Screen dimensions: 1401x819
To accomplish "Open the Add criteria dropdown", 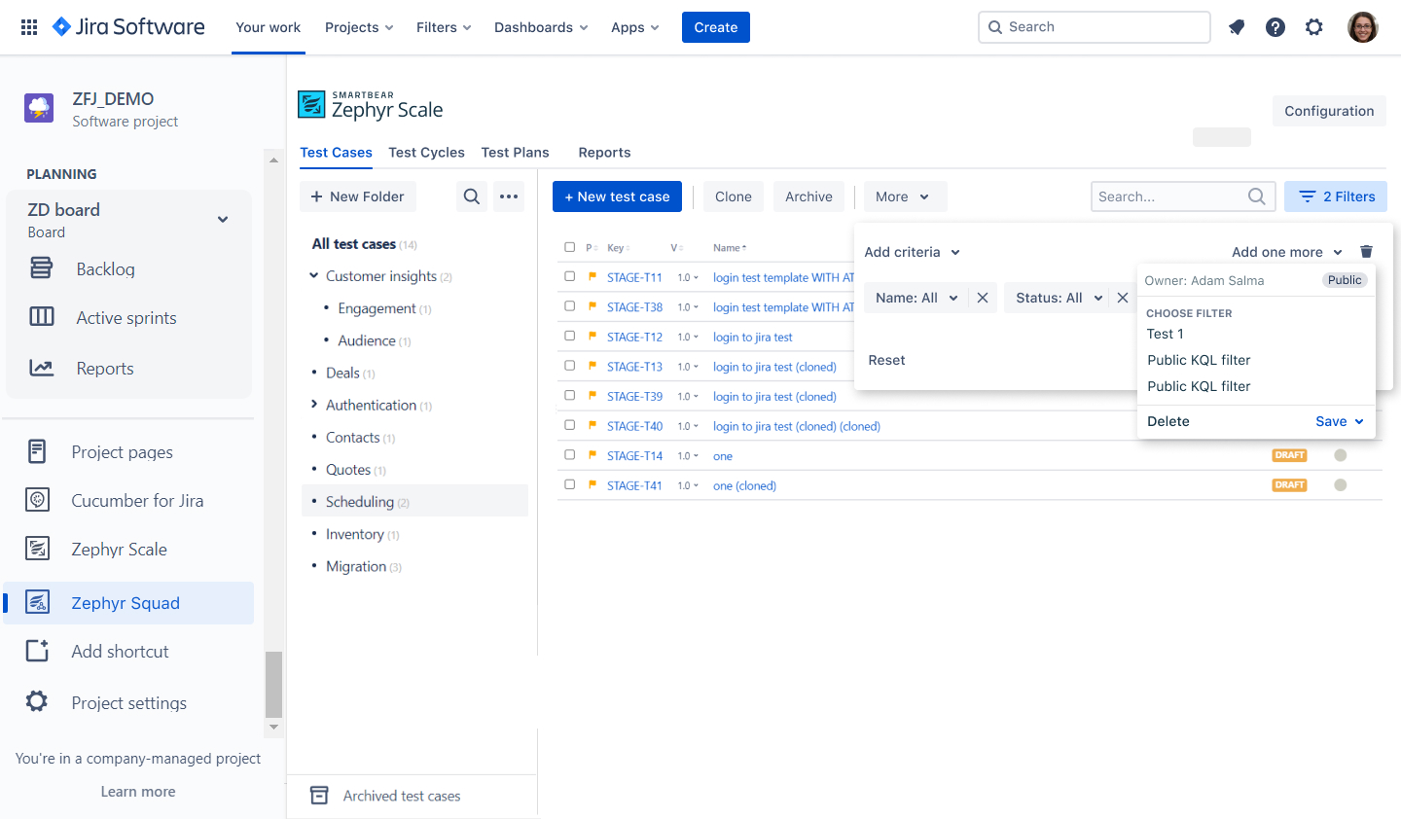I will pyautogui.click(x=913, y=252).
